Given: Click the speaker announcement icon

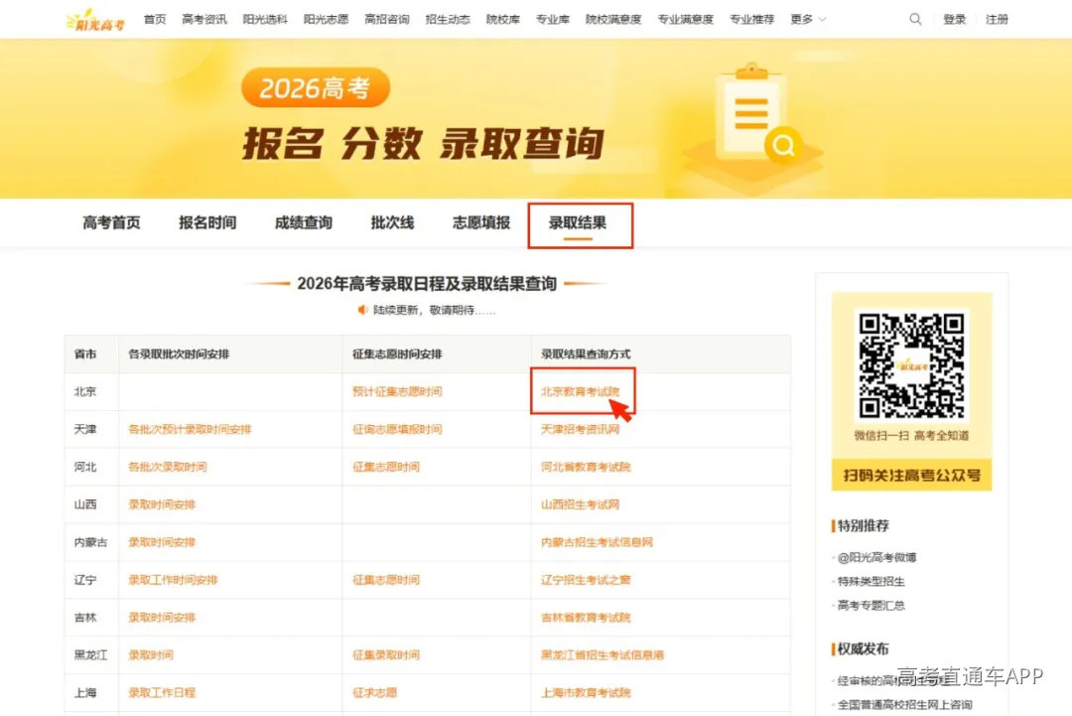Looking at the screenshot, I should click(x=362, y=310).
